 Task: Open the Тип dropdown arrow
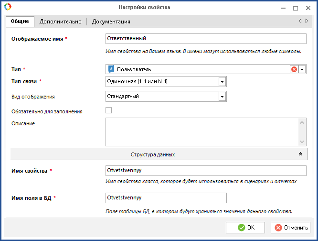(302, 69)
